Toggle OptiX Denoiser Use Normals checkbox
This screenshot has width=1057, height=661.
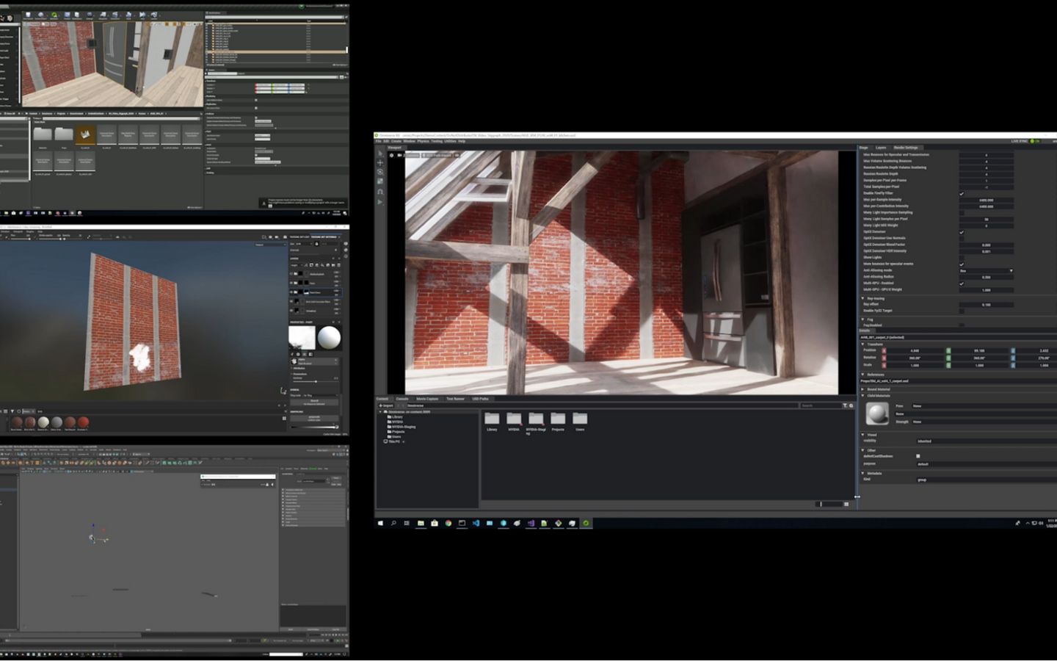click(962, 238)
